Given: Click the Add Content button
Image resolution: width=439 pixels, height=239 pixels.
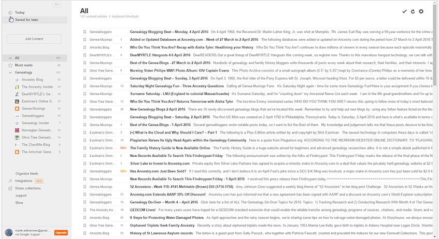Looking at the screenshot, I should pos(34,39).
